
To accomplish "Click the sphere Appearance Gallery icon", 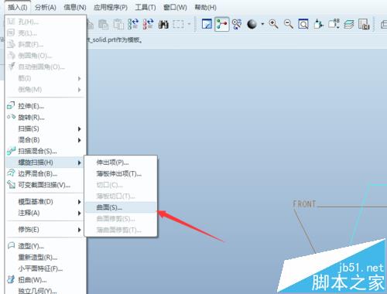I will tap(252, 24).
